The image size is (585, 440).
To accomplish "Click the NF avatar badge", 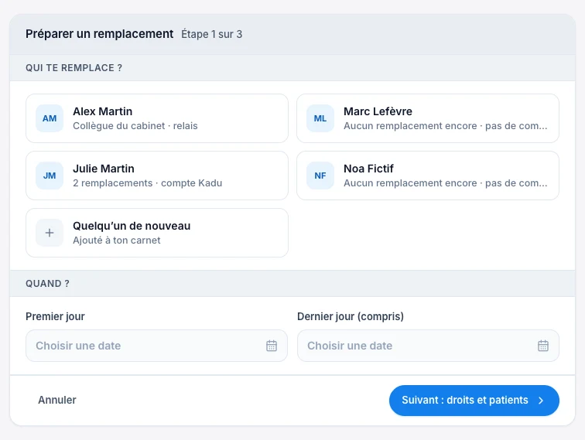I will 320,176.
